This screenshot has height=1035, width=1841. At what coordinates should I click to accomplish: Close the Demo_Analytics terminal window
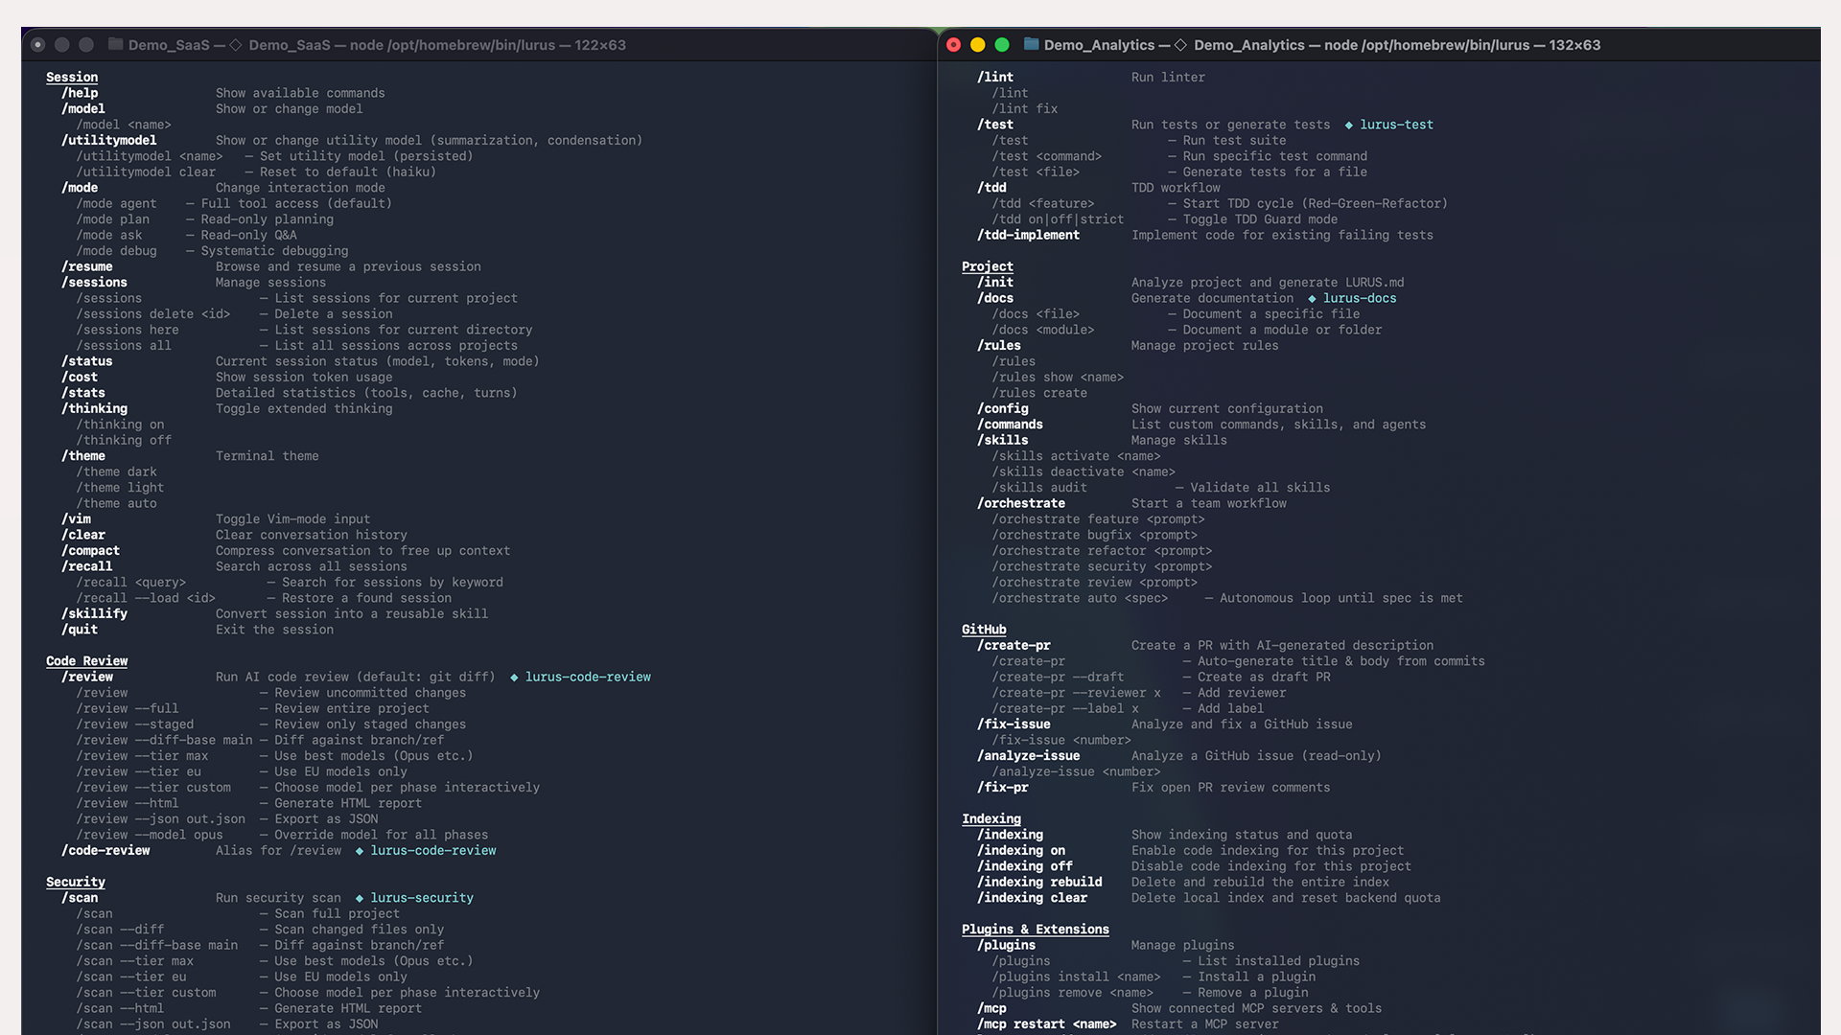click(953, 45)
